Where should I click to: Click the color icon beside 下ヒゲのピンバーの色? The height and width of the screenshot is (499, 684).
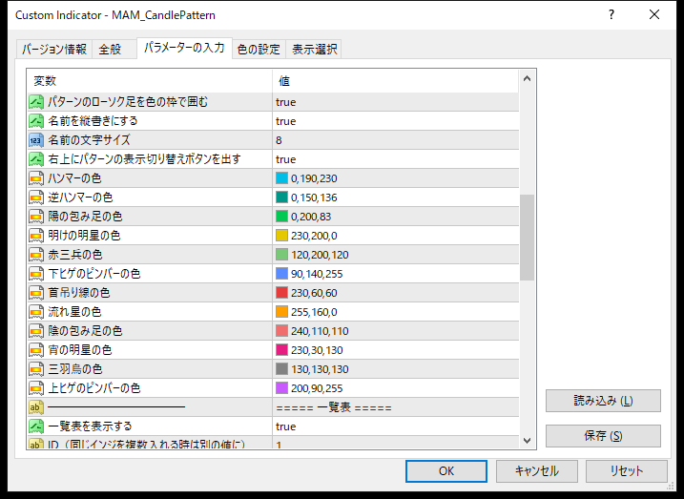(x=36, y=274)
